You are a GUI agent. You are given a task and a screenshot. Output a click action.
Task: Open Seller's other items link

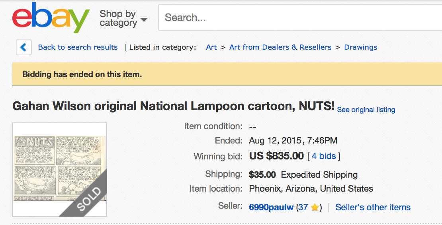(373, 207)
